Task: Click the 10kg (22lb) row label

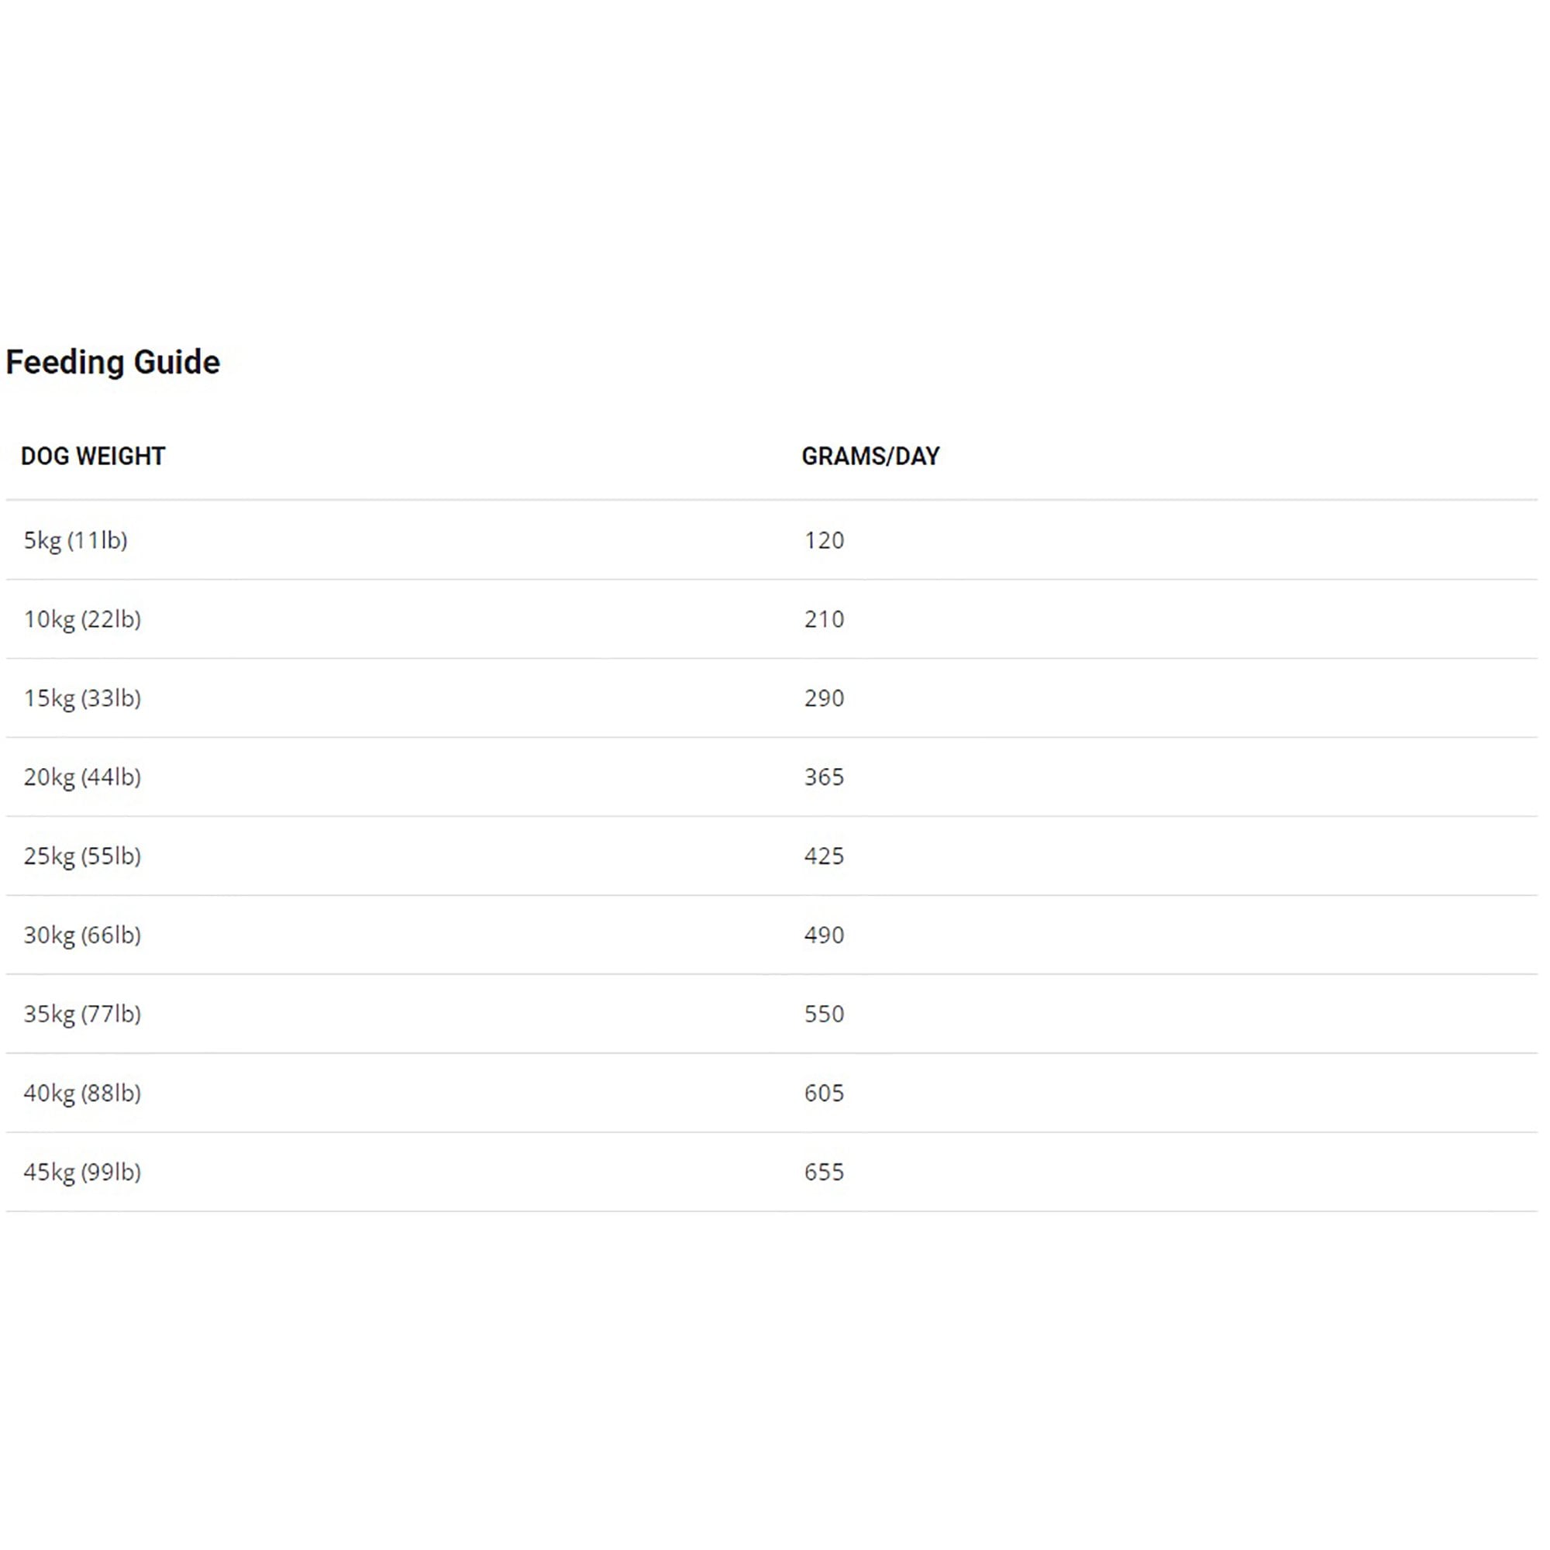Action: pyautogui.click(x=82, y=619)
